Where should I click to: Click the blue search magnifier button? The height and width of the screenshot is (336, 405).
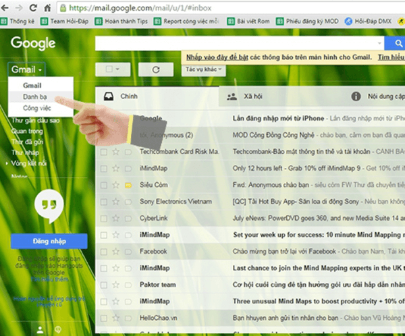click(x=398, y=43)
